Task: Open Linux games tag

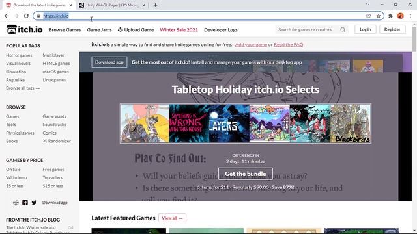Action: click(54, 80)
